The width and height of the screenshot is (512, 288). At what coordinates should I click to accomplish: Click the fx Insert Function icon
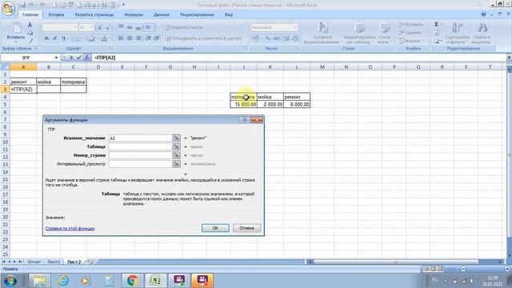coord(87,58)
